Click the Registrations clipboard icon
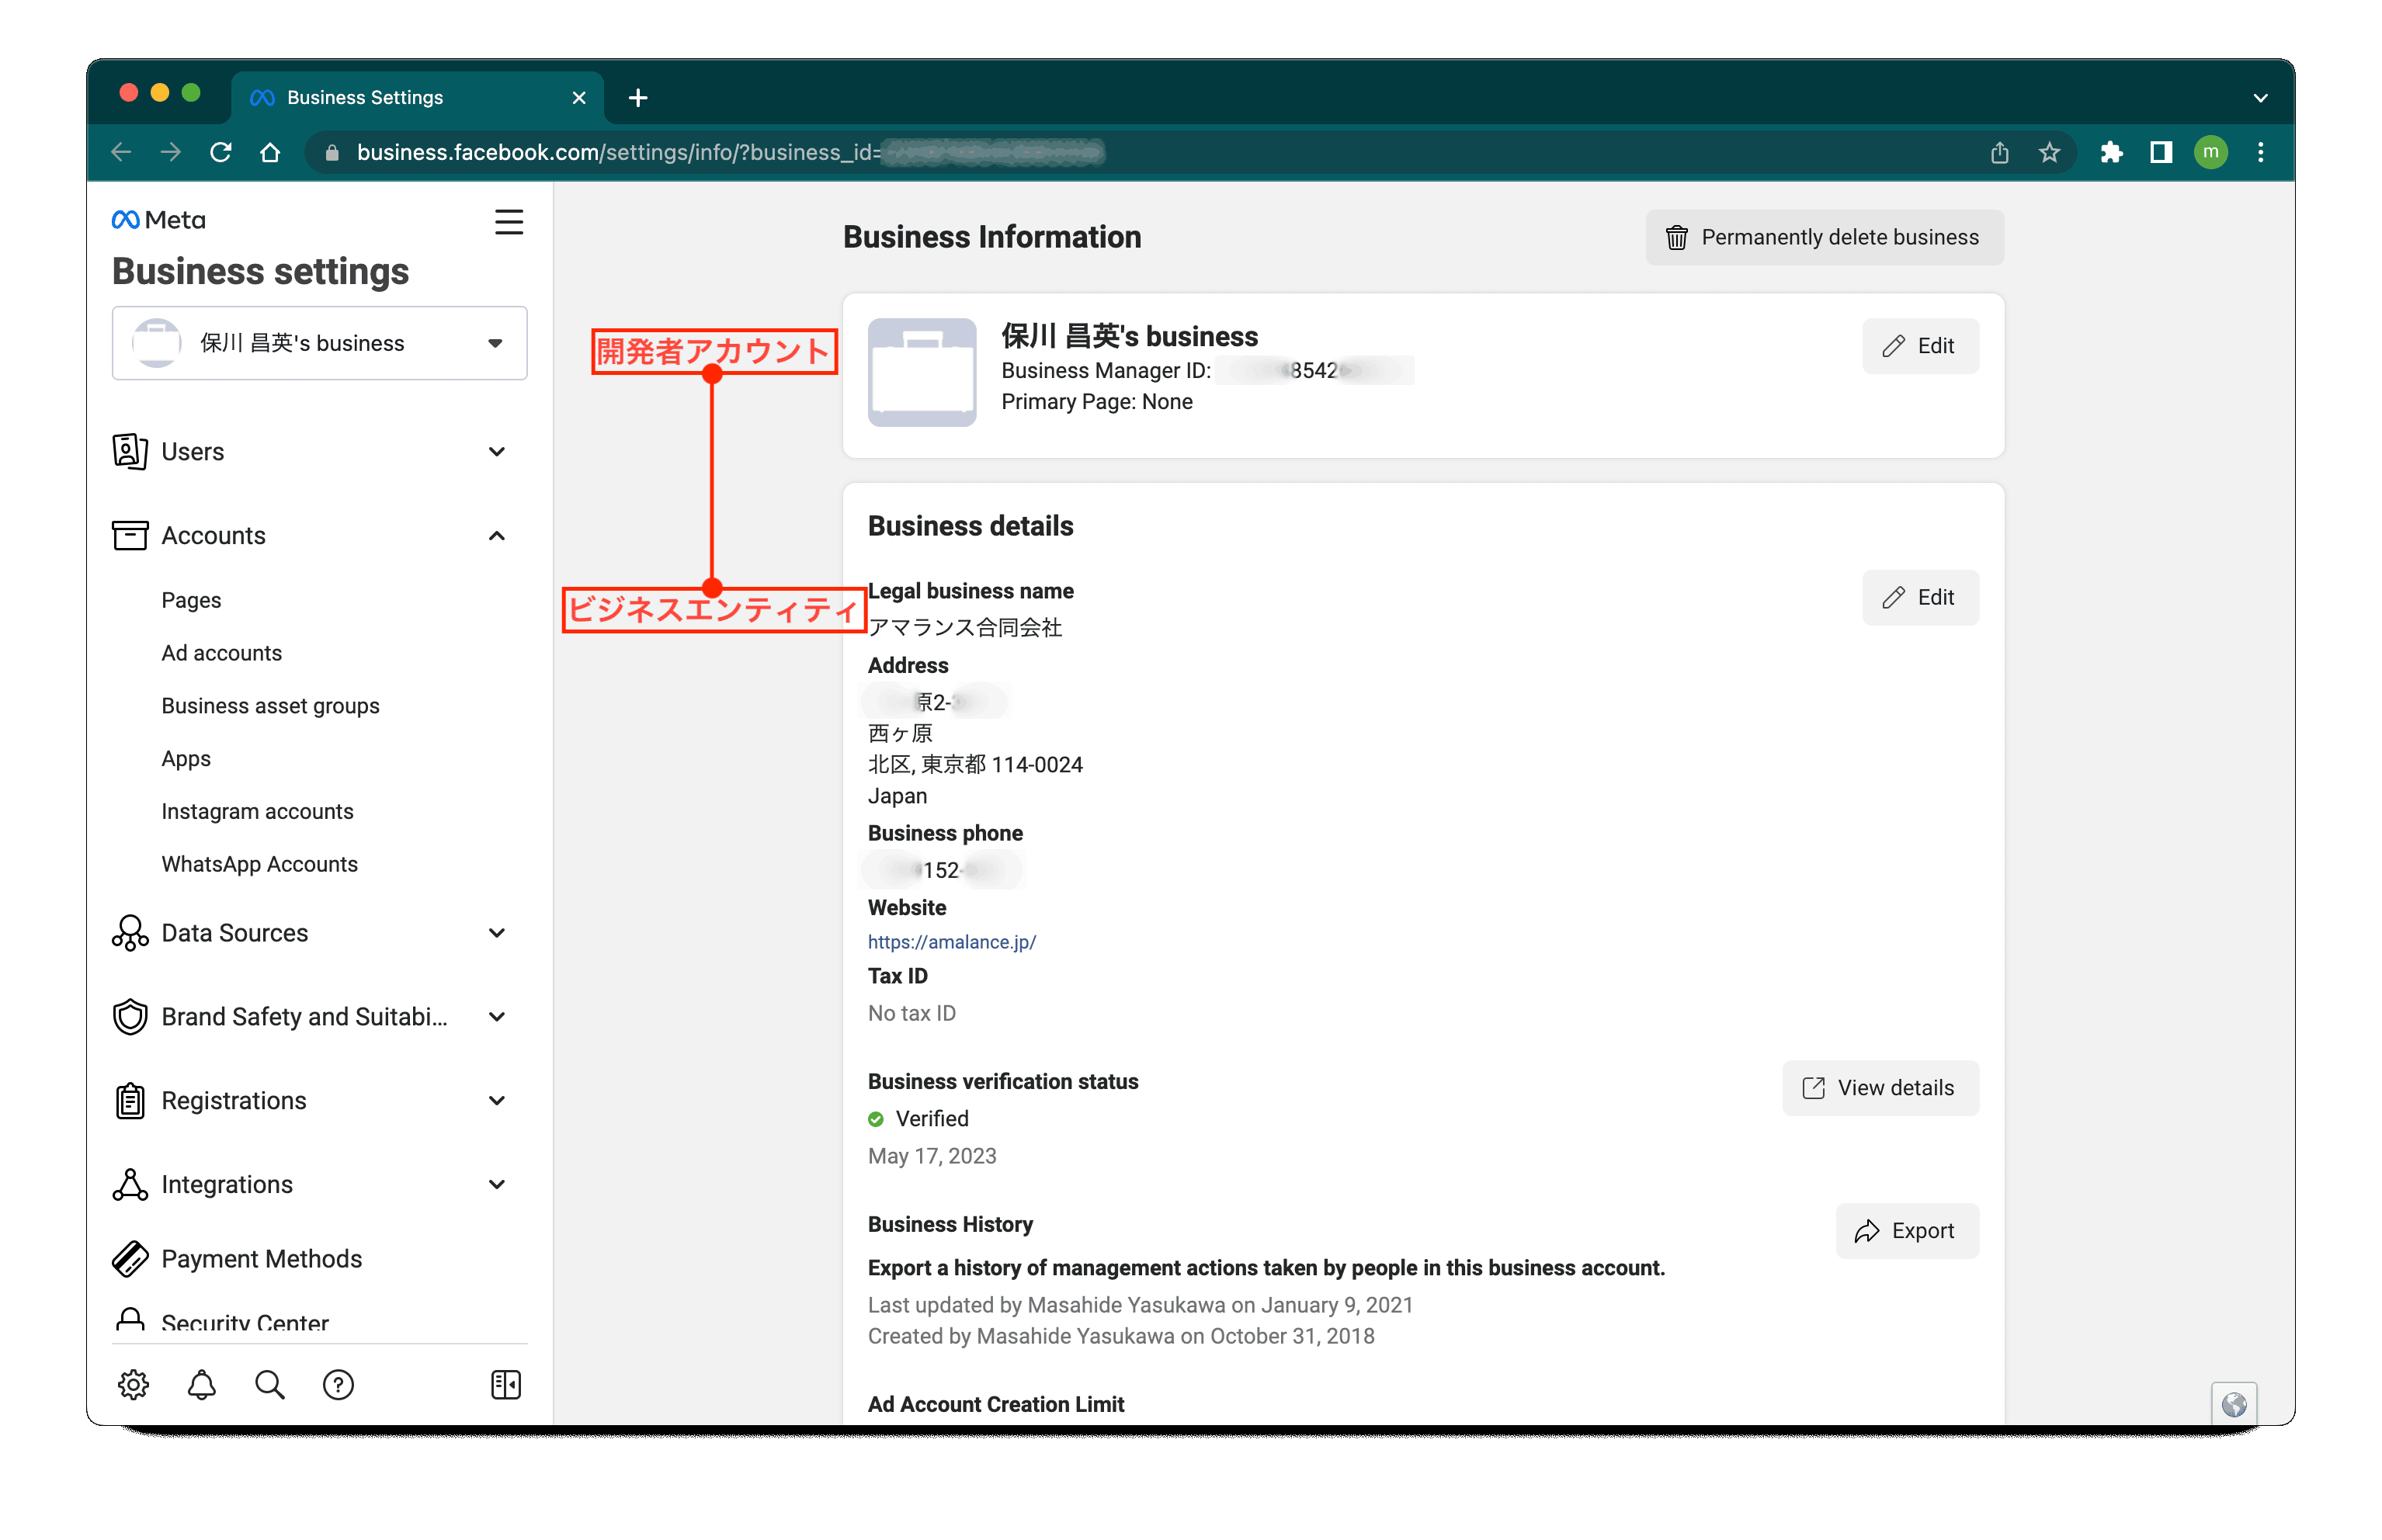The image size is (2382, 1540). tap(130, 1101)
